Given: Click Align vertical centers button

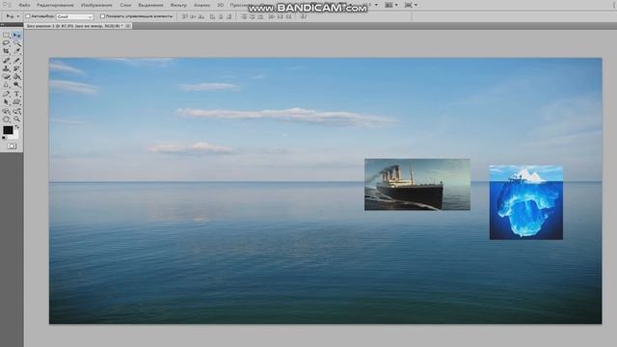Looking at the screenshot, I should (193, 16).
